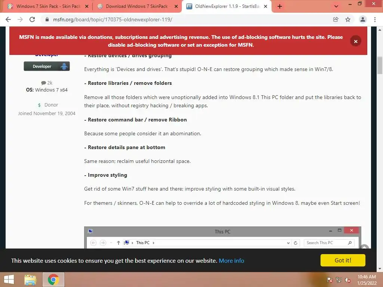The width and height of the screenshot is (383, 287).
Task: Click the network tray icon
Action: [x=339, y=280]
